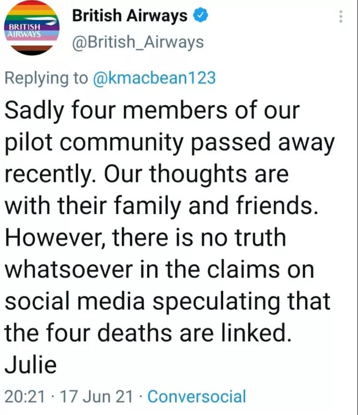
Task: Click 'However, there is no truth' line
Action: [x=146, y=237]
